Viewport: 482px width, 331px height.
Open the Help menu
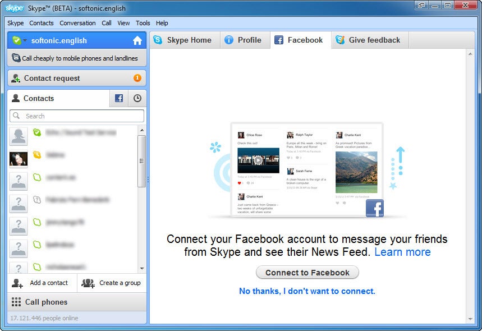pos(162,23)
